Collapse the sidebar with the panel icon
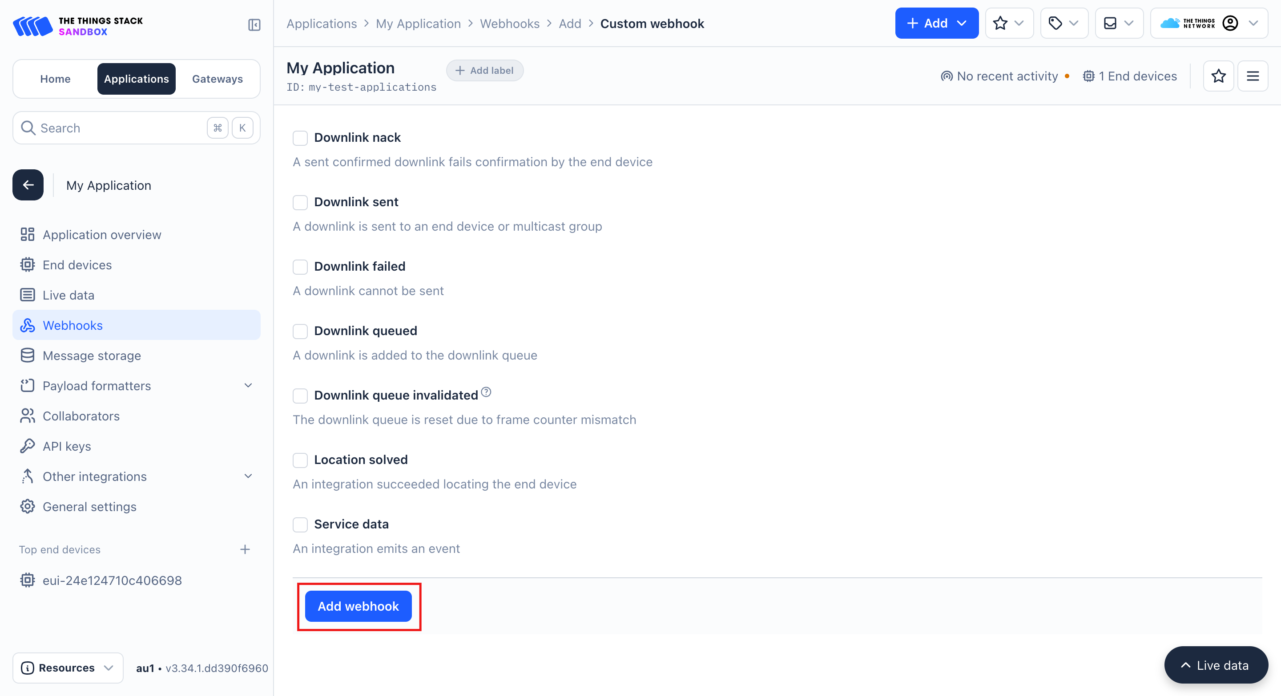1281x696 pixels. tap(254, 24)
